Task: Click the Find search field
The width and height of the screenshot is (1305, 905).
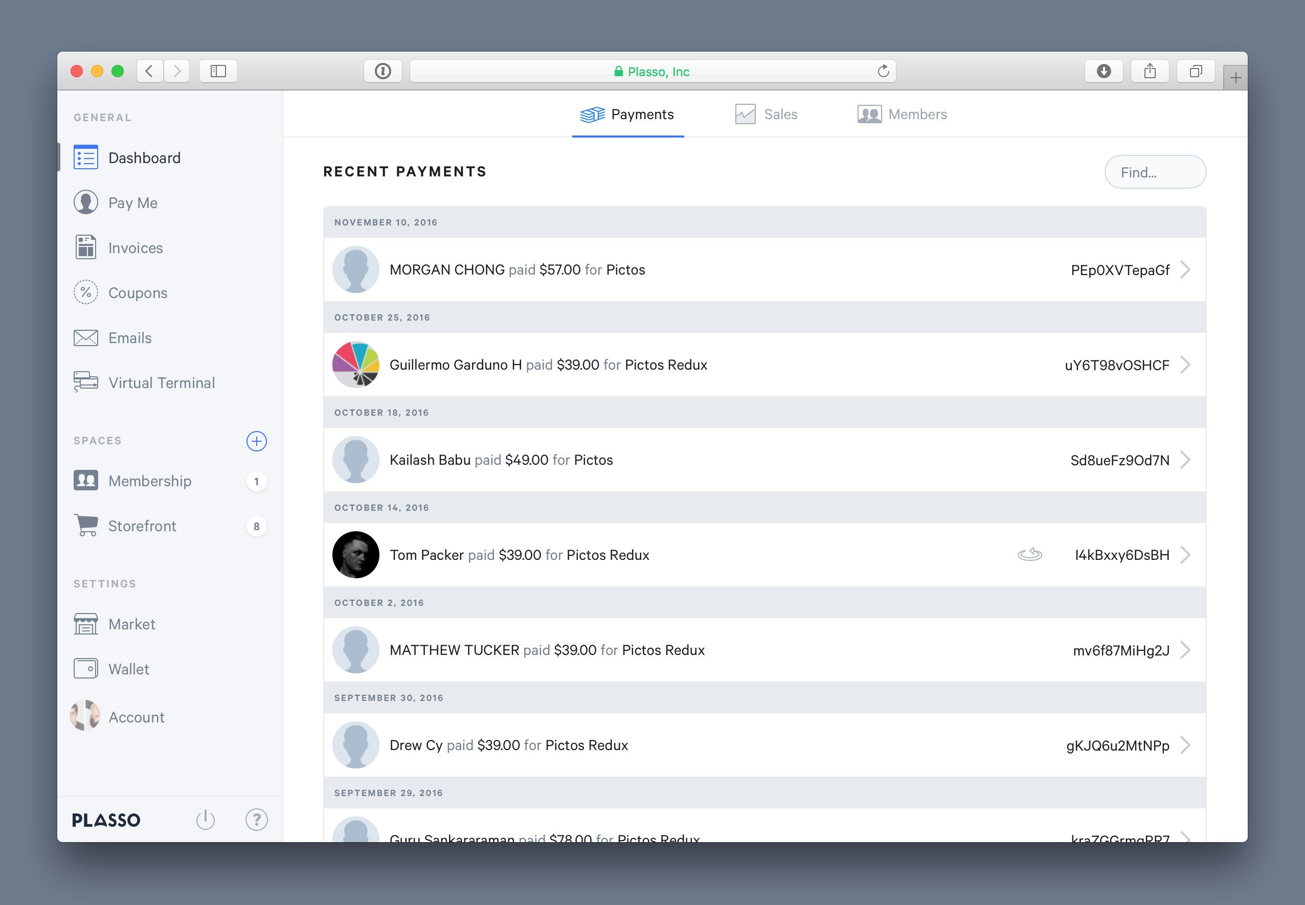Action: [1155, 172]
